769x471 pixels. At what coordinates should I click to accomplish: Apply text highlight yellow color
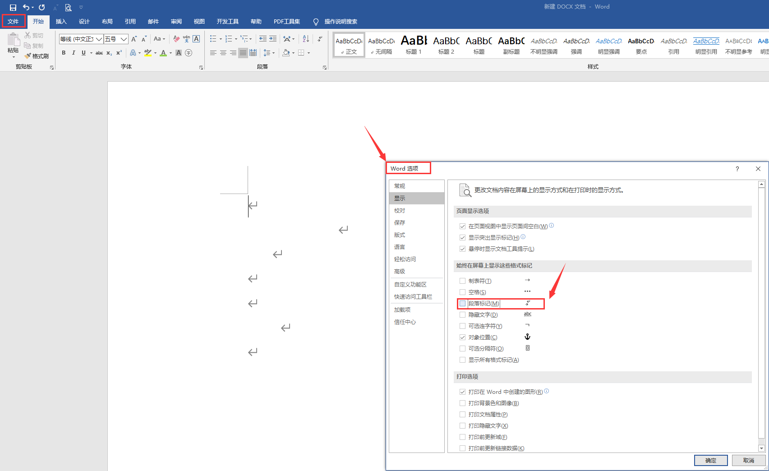pyautogui.click(x=148, y=53)
